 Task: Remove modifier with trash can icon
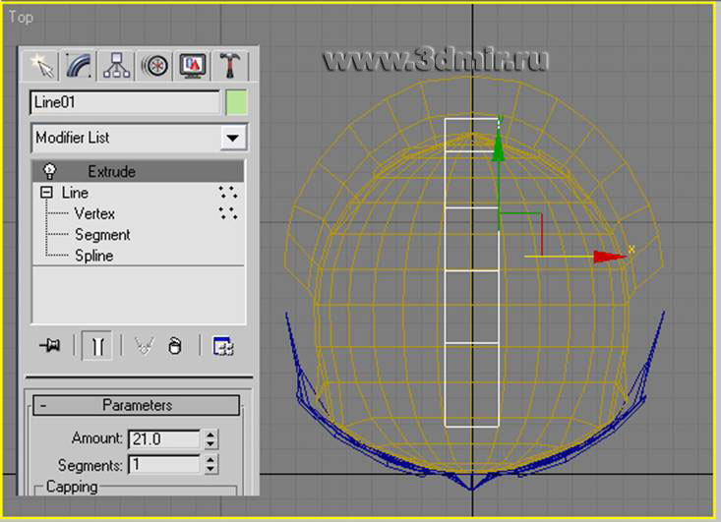click(x=175, y=346)
